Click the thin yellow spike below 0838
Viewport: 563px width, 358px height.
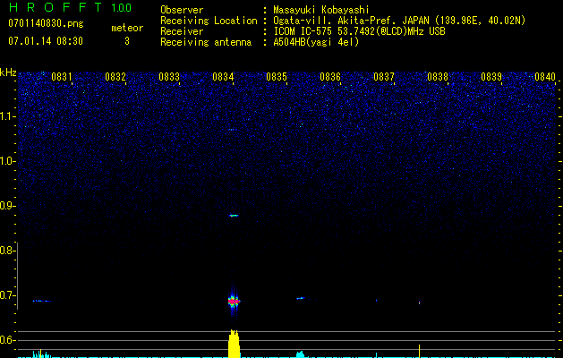coord(420,350)
